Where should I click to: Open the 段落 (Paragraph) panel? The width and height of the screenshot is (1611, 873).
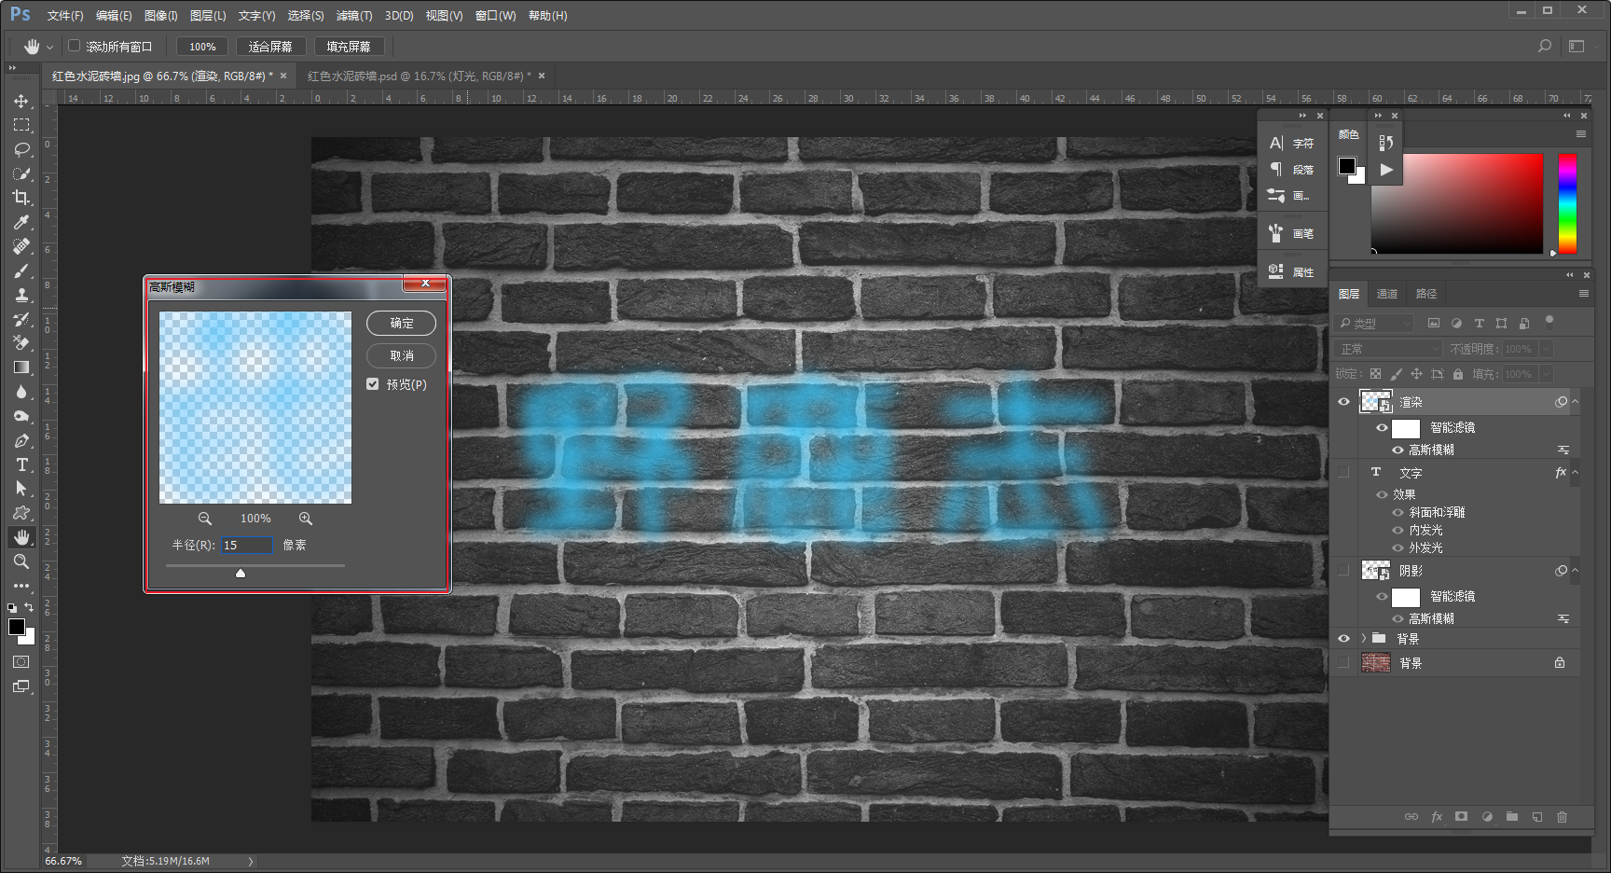1291,169
